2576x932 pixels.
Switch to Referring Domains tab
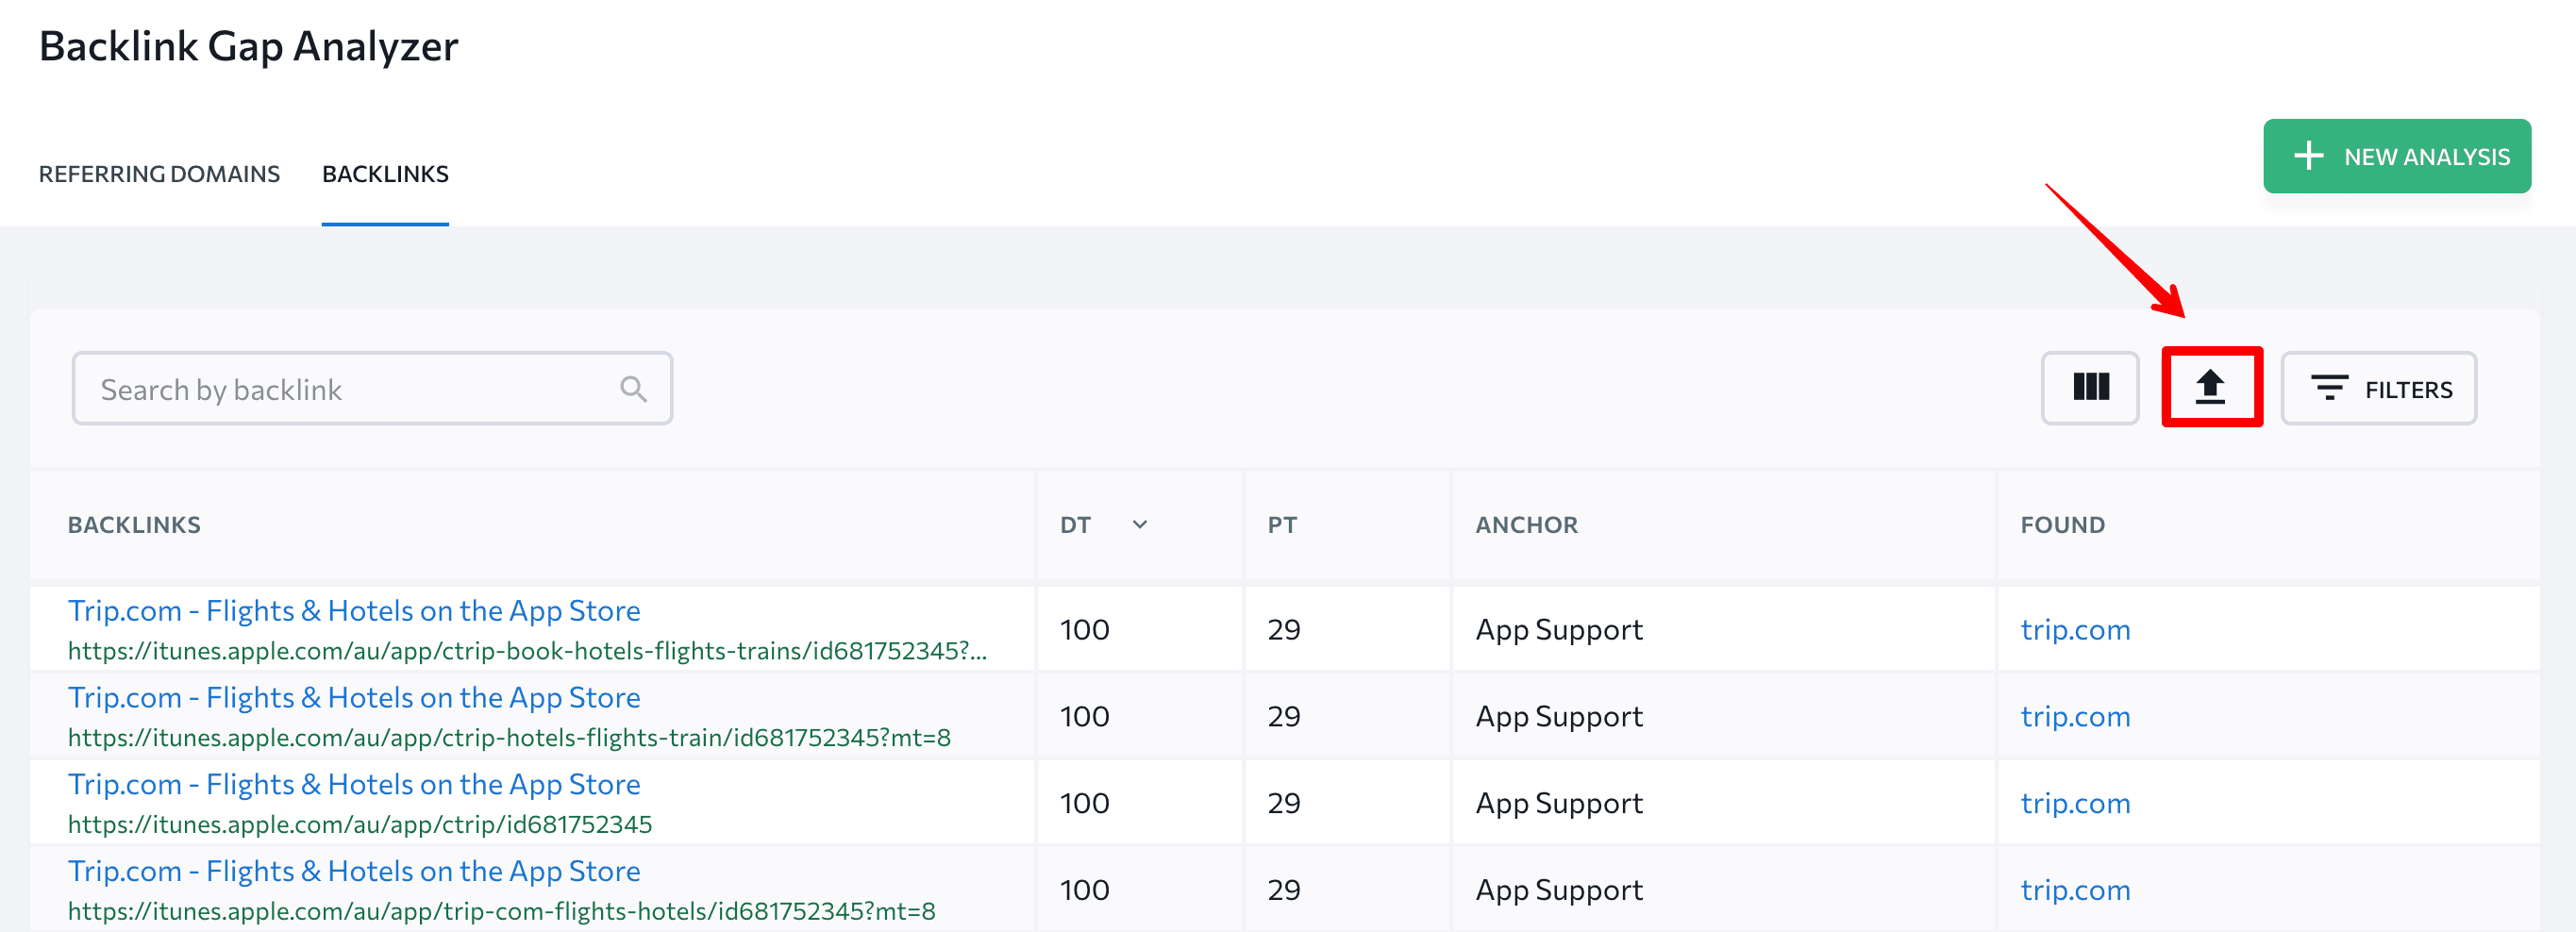point(159,174)
